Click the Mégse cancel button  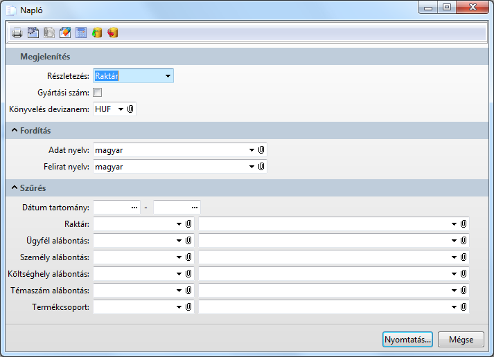(461, 340)
